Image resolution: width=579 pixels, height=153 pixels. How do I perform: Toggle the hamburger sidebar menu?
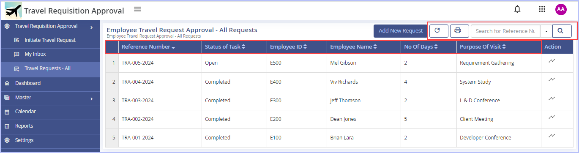pos(137,9)
